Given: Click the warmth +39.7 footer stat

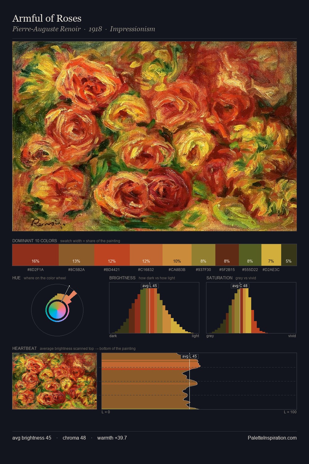Looking at the screenshot, I should 112,438.
